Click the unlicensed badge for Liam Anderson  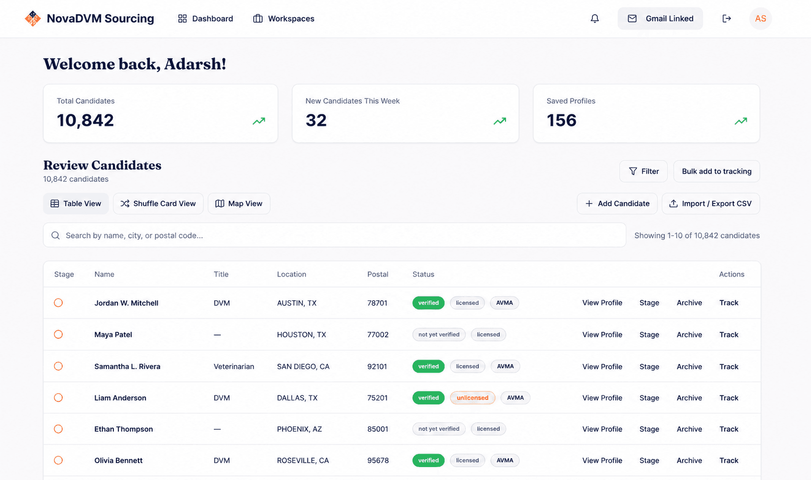473,398
